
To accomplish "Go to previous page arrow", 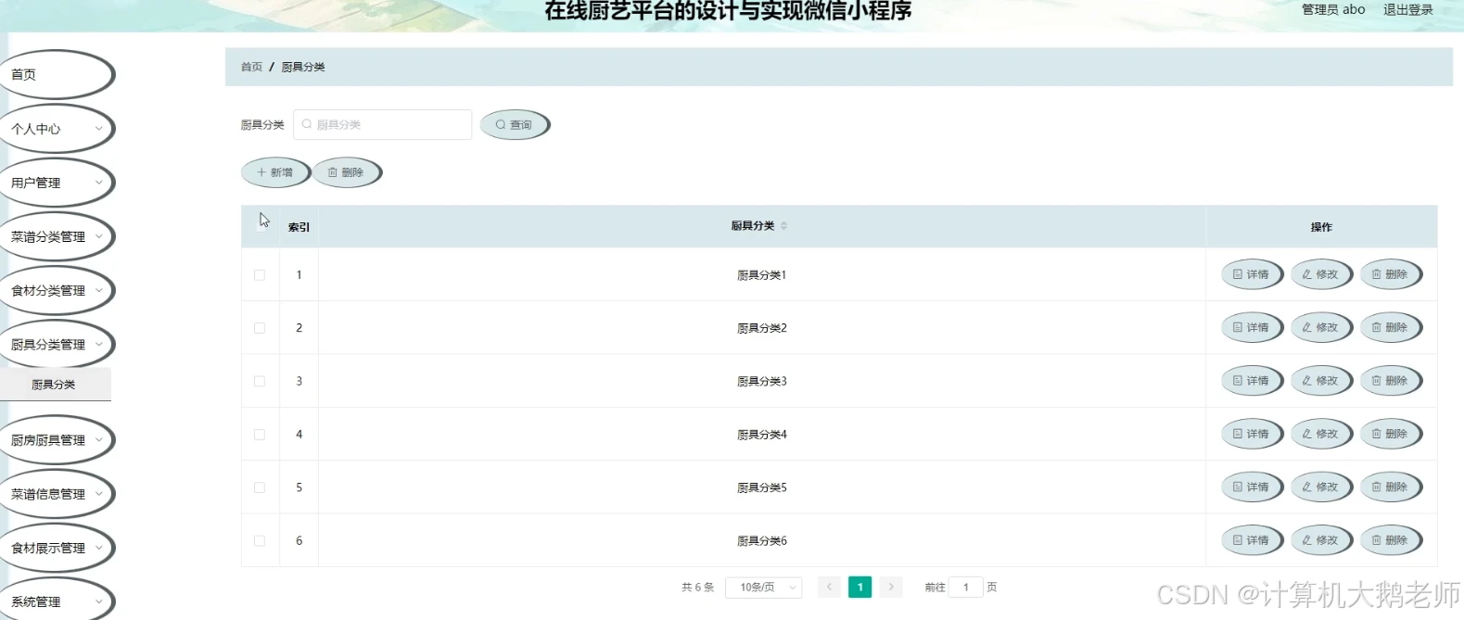I will [x=829, y=587].
